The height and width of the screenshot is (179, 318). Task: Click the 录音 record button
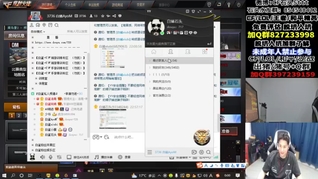click(124, 157)
